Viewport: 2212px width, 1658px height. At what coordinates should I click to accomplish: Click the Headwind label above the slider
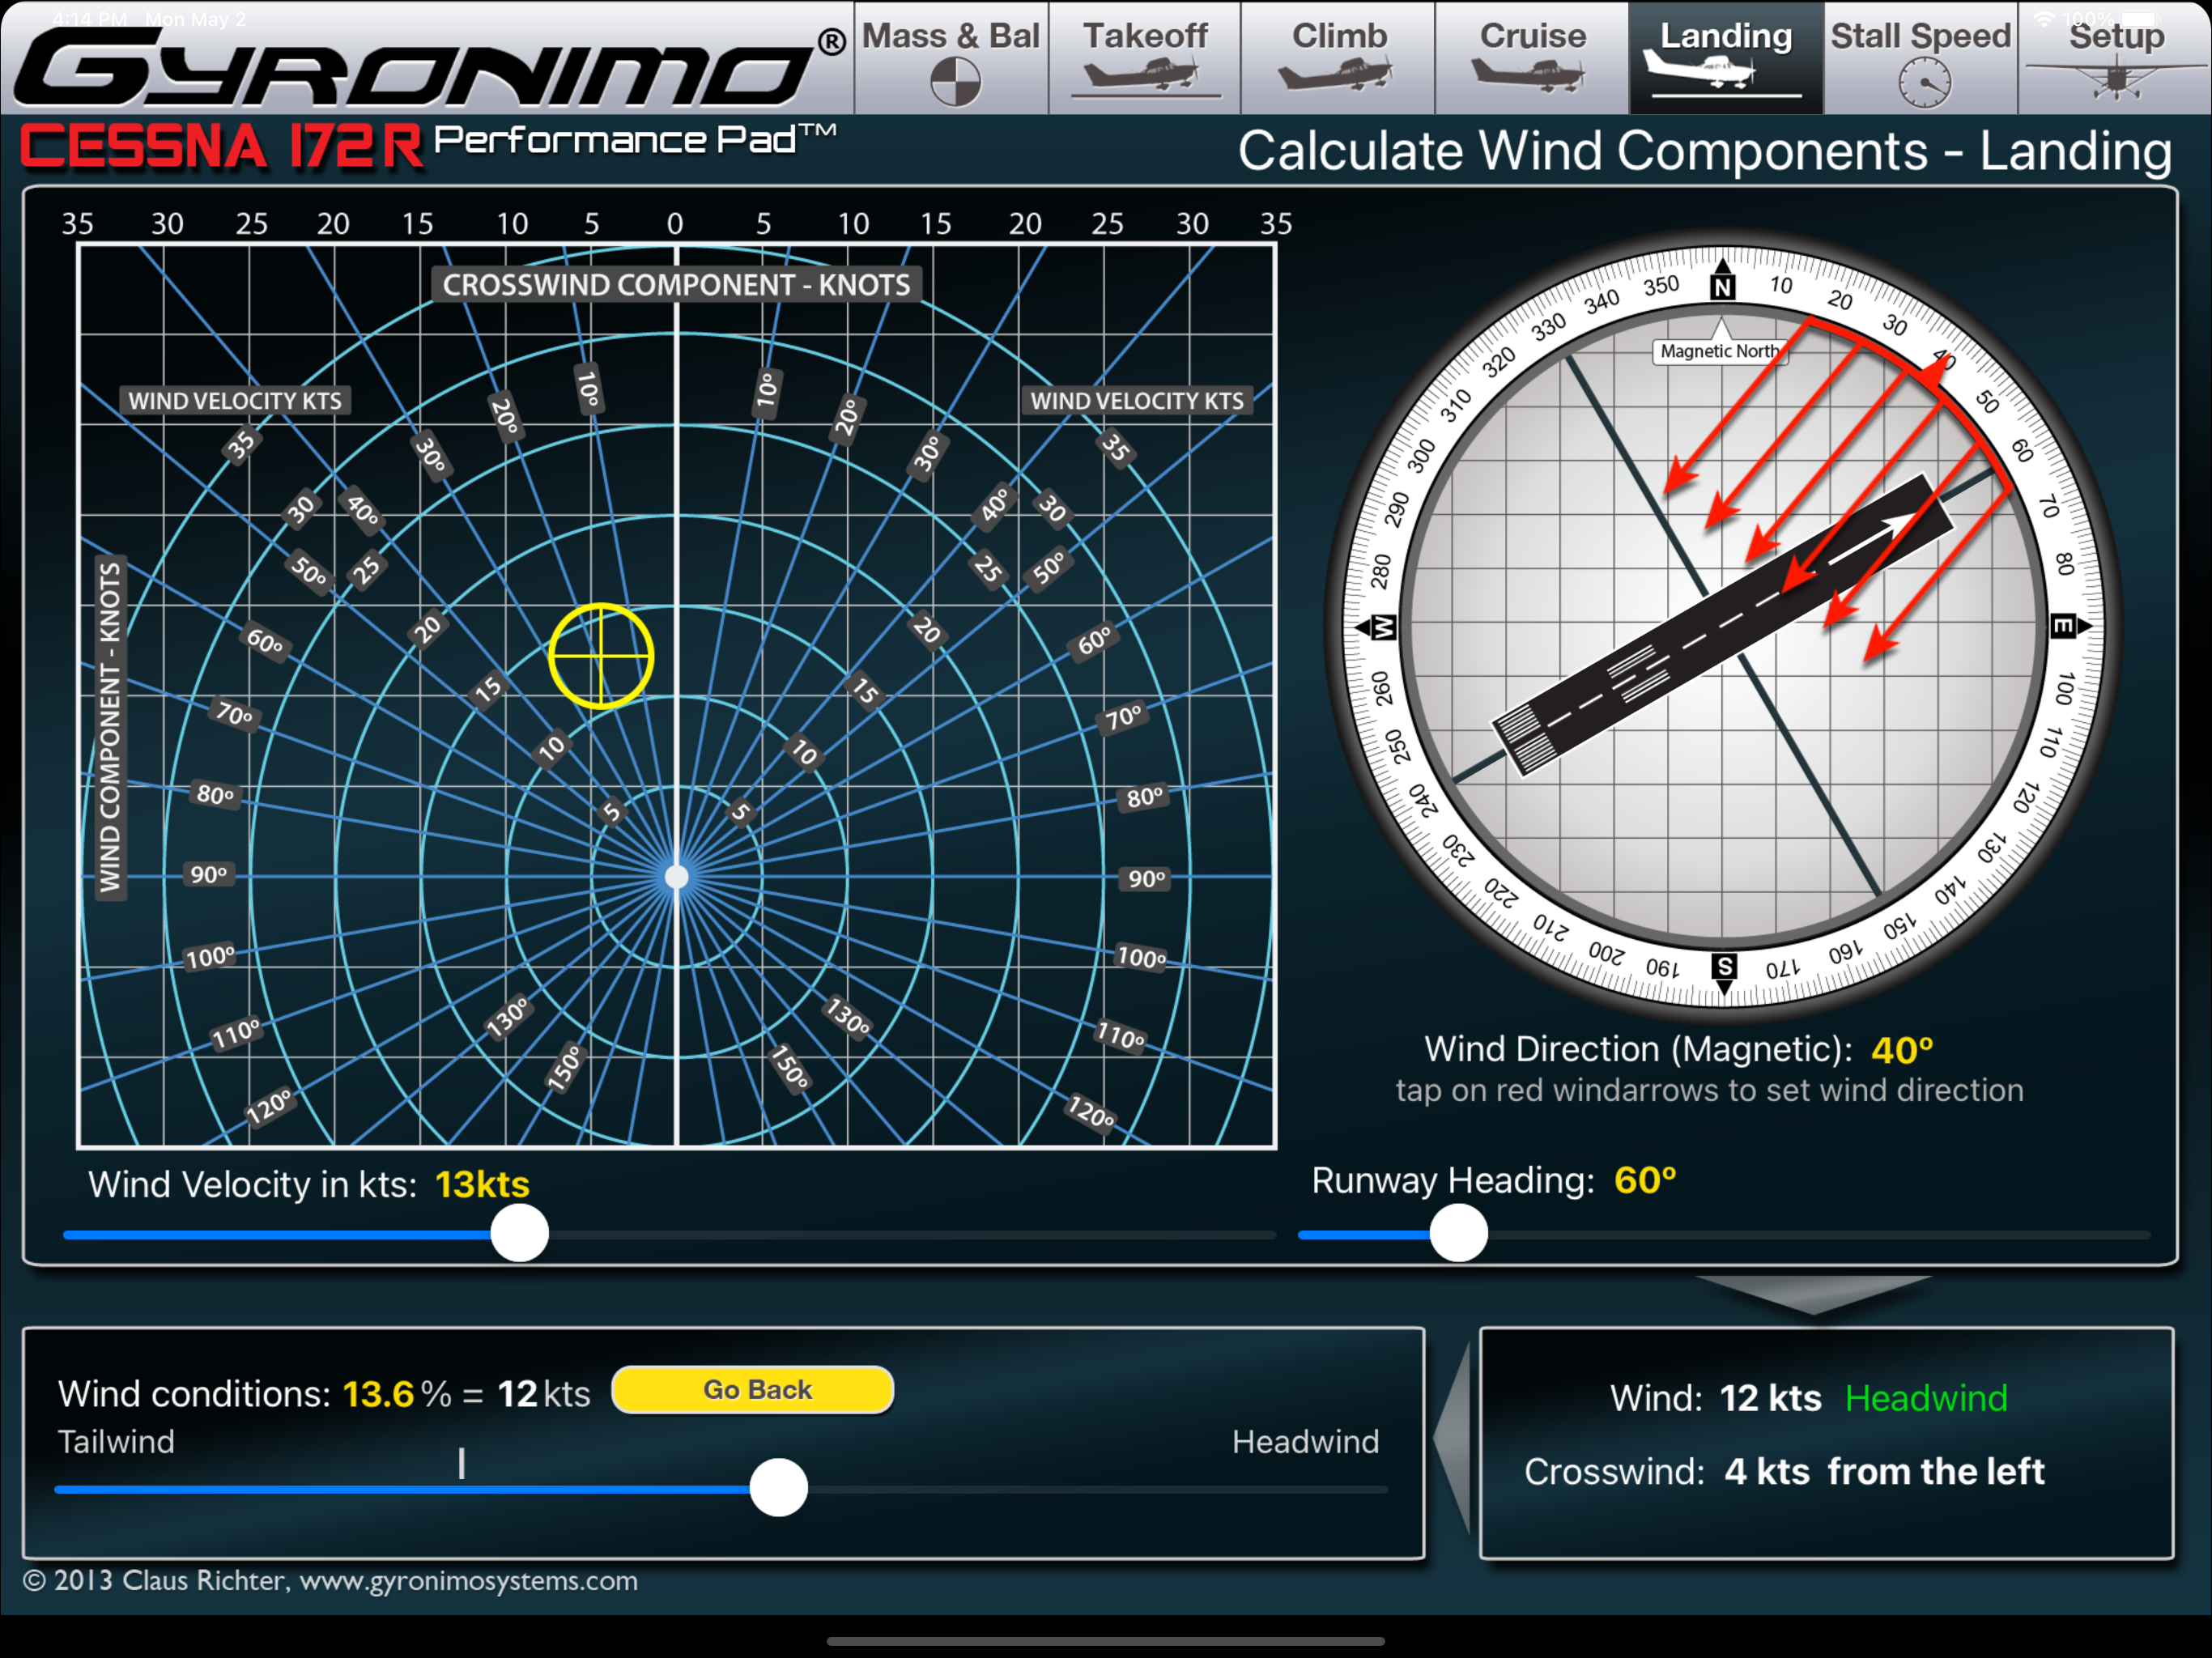[x=1305, y=1441]
